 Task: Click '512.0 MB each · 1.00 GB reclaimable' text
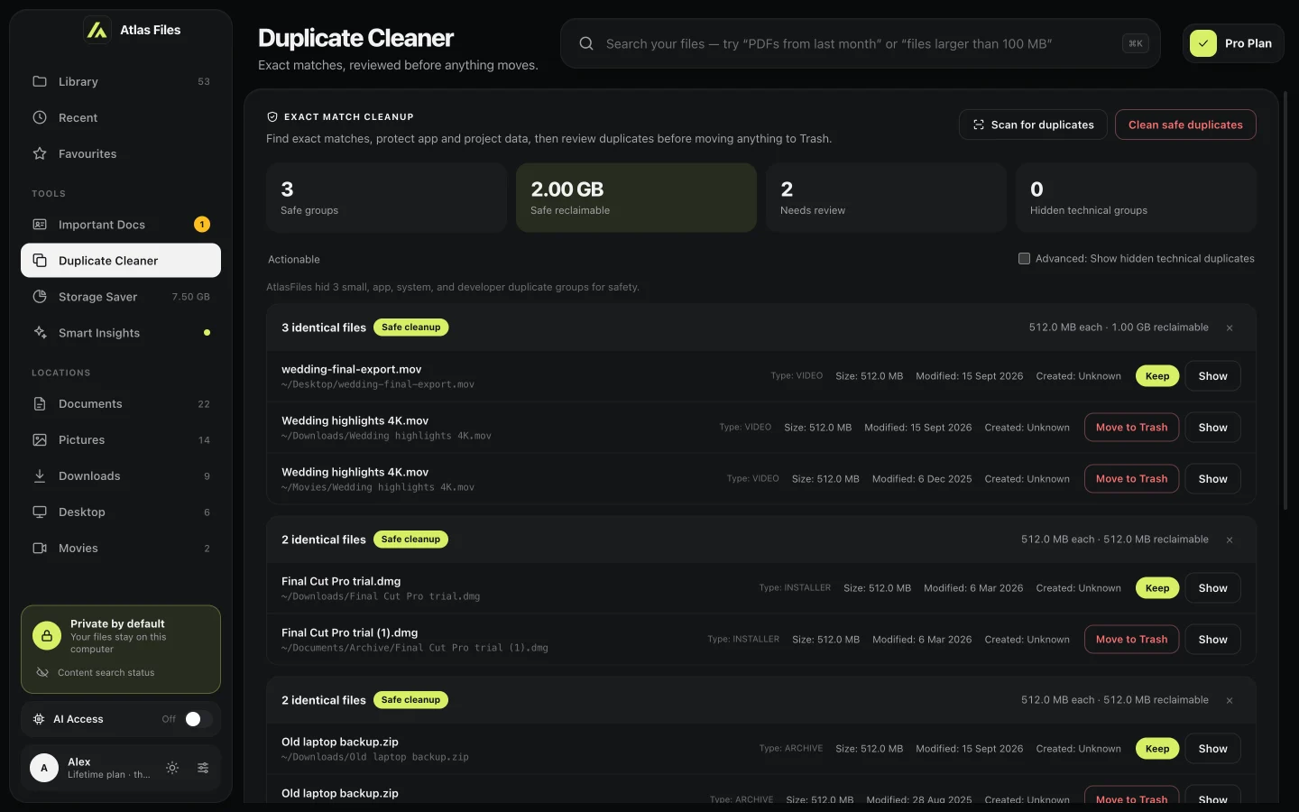coord(1119,328)
